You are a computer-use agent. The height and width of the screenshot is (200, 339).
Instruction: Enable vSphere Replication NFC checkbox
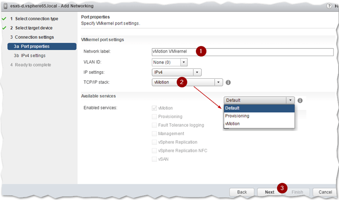154,151
